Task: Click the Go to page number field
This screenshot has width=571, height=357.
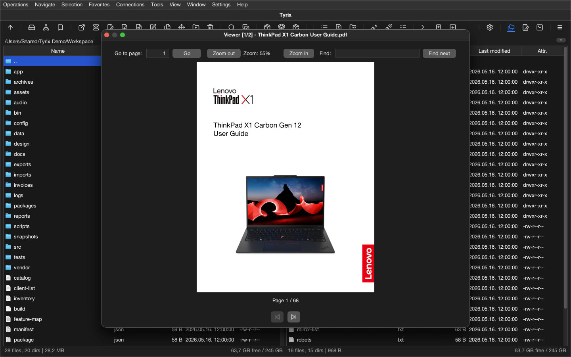Action: tap(158, 53)
